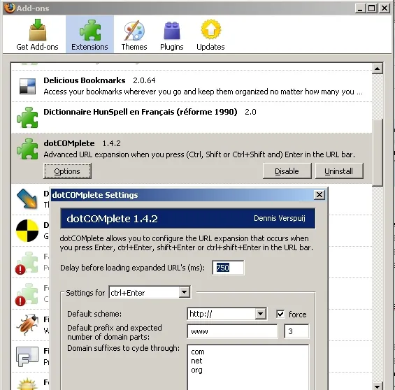395x390 pixels.
Task: Select the Firebug beetle icon
Action: 27,324
